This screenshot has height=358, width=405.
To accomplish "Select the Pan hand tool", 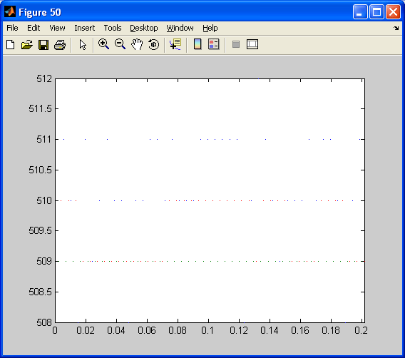I will pyautogui.click(x=137, y=44).
